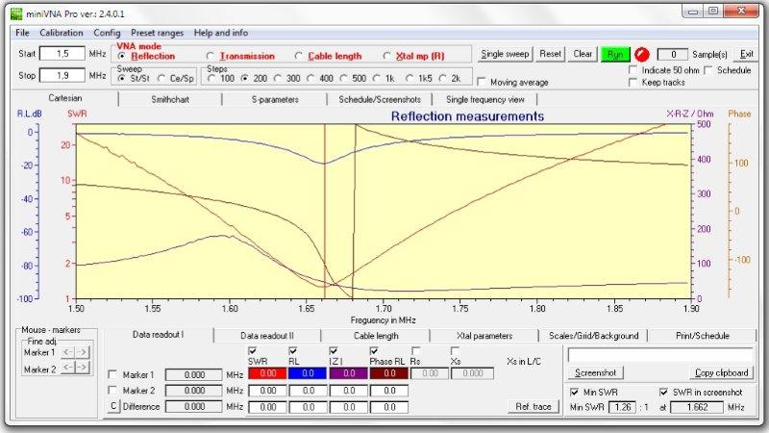Viewport: 769px width, 433px height.
Task: Click the Single sweep button
Action: [x=505, y=54]
